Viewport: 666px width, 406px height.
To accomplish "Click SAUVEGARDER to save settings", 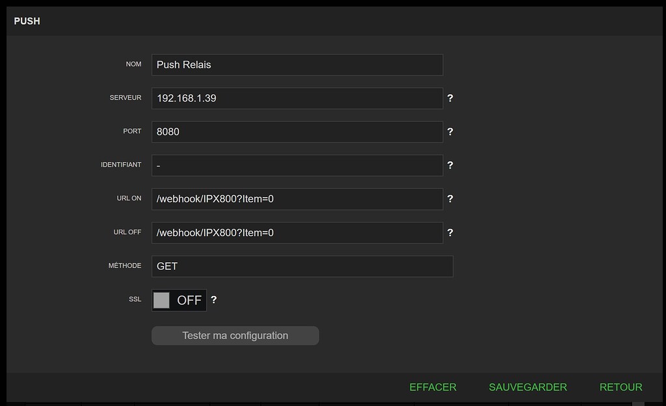I will (527, 386).
